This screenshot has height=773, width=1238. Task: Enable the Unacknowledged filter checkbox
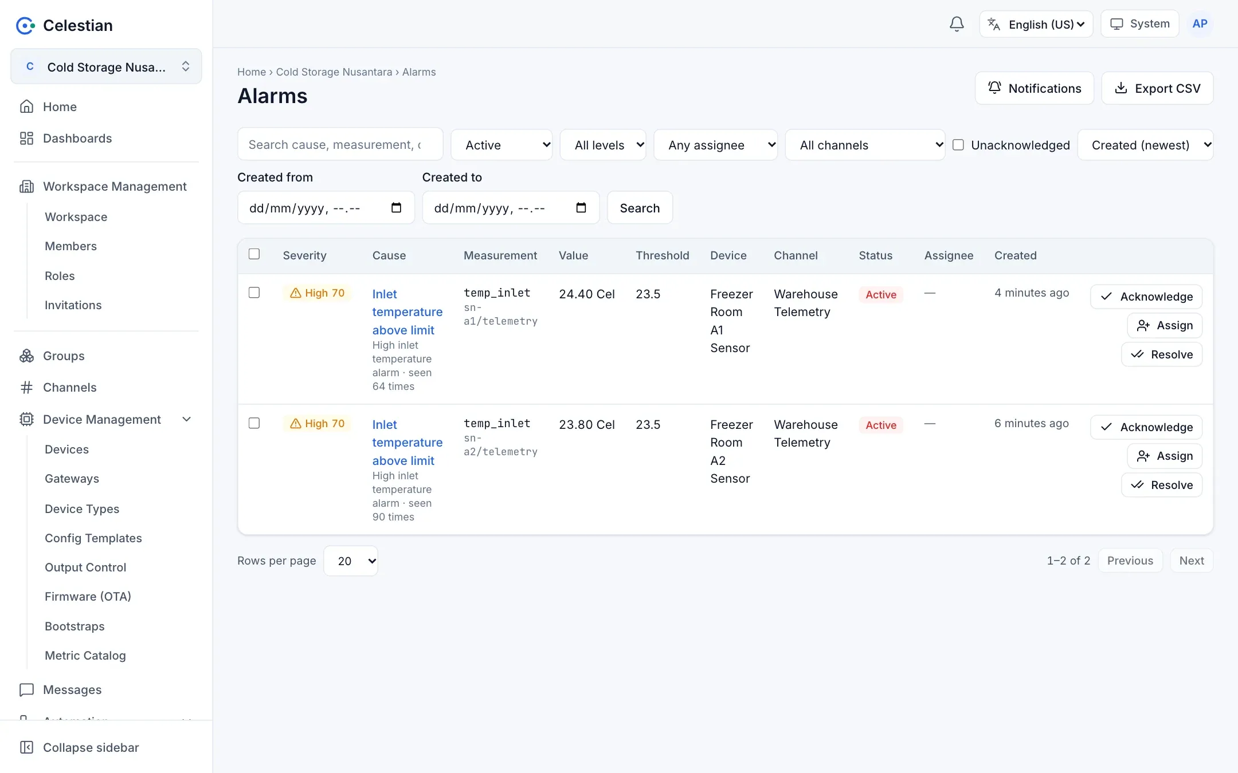coord(958,145)
